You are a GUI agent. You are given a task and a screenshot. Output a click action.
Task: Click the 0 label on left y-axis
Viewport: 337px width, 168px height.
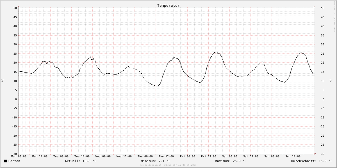tap(16, 99)
